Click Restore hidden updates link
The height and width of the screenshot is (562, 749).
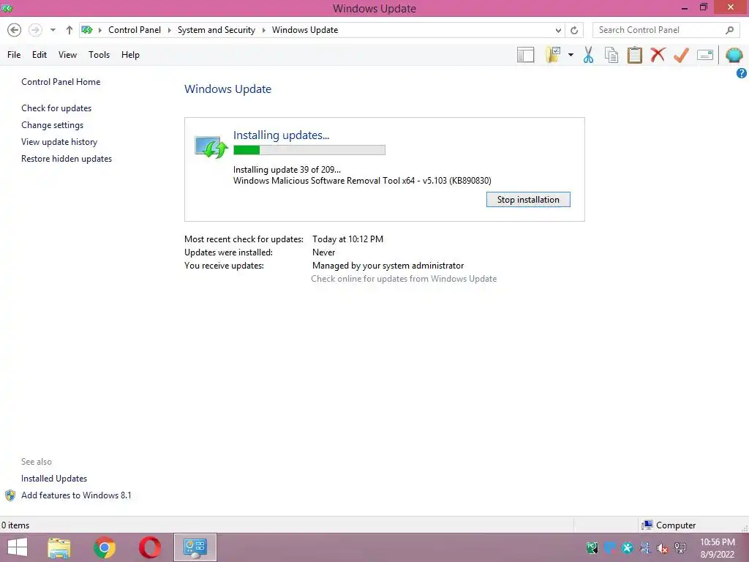point(67,159)
